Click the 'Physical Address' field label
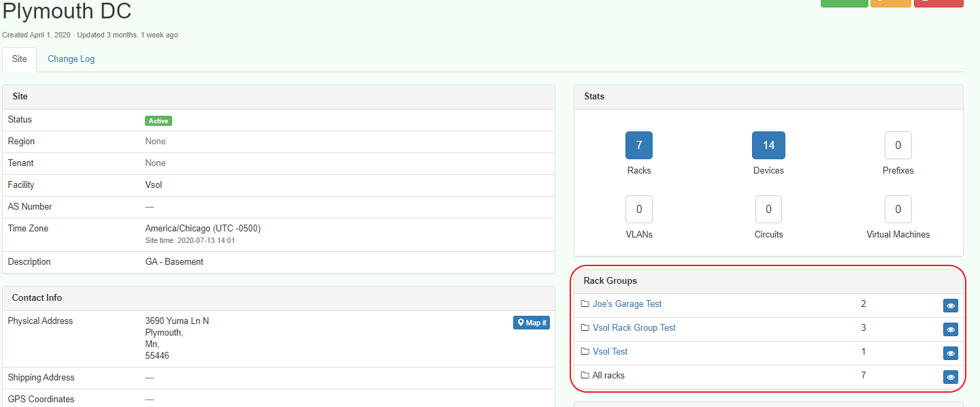 40,321
